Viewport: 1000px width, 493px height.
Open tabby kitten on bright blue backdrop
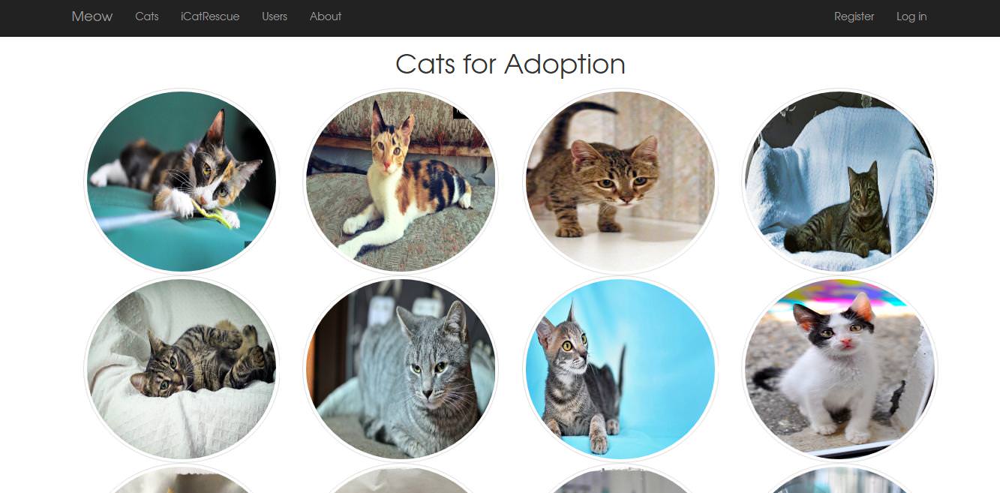(x=620, y=369)
